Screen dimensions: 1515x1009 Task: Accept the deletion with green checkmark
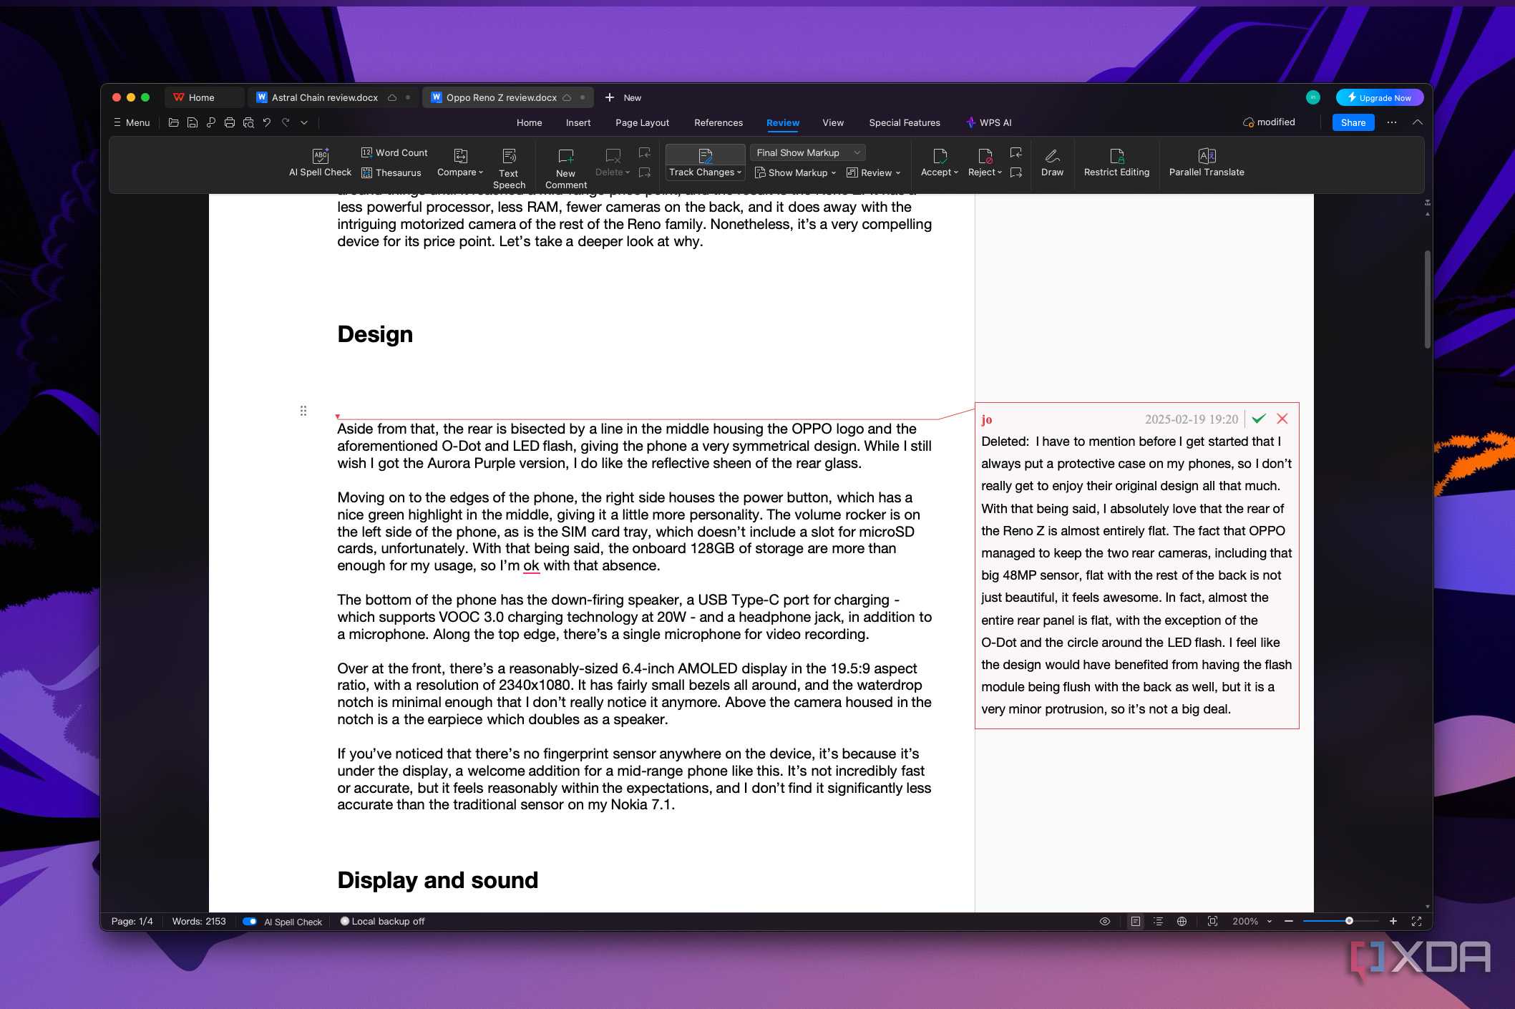click(1259, 419)
